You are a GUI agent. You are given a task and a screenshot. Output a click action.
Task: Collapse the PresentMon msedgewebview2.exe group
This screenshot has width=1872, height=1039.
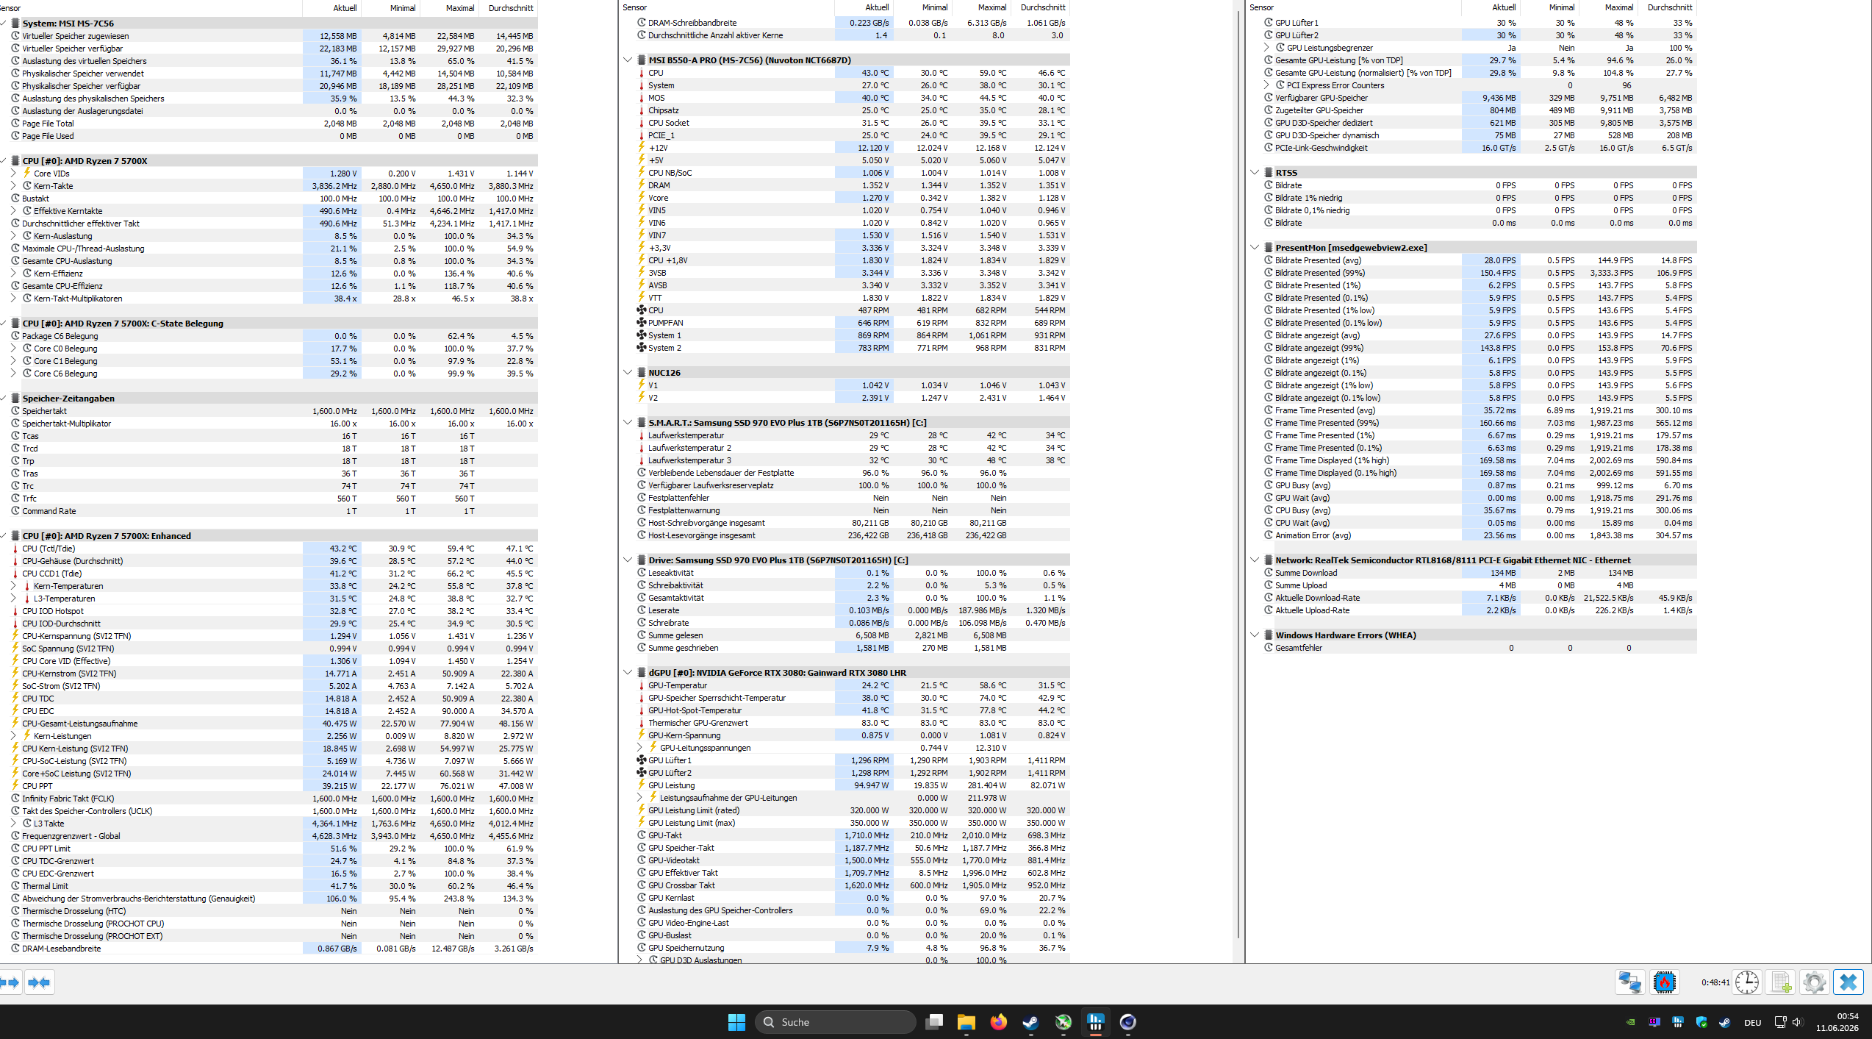(x=1255, y=248)
